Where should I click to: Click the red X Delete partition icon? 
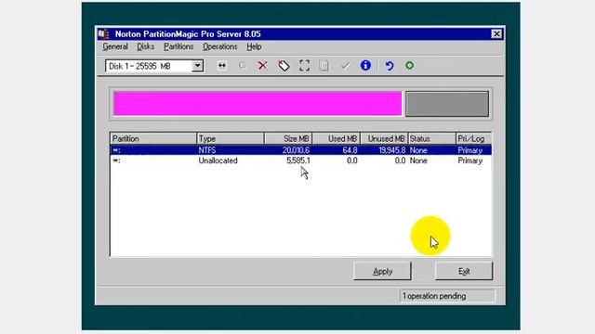[x=262, y=66]
